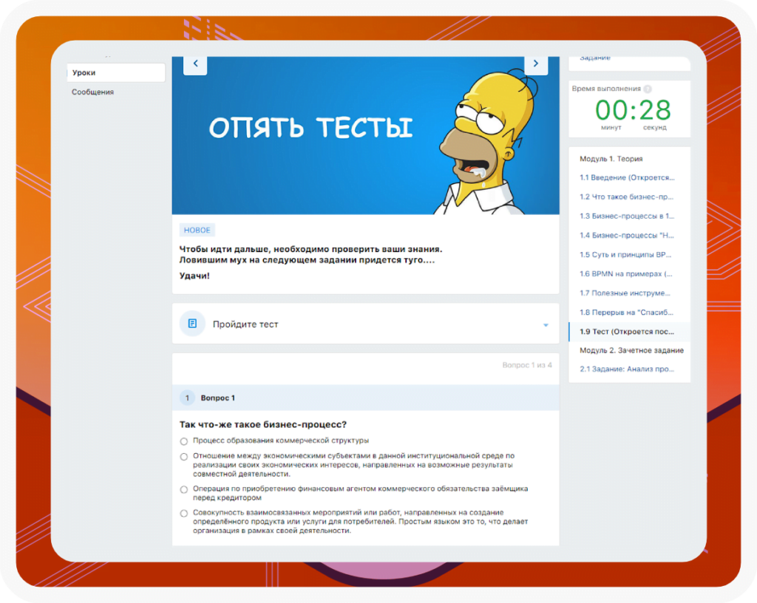The height and width of the screenshot is (603, 757).
Task: Click the Модуль 2. Зачетное задание heading
Action: [631, 350]
